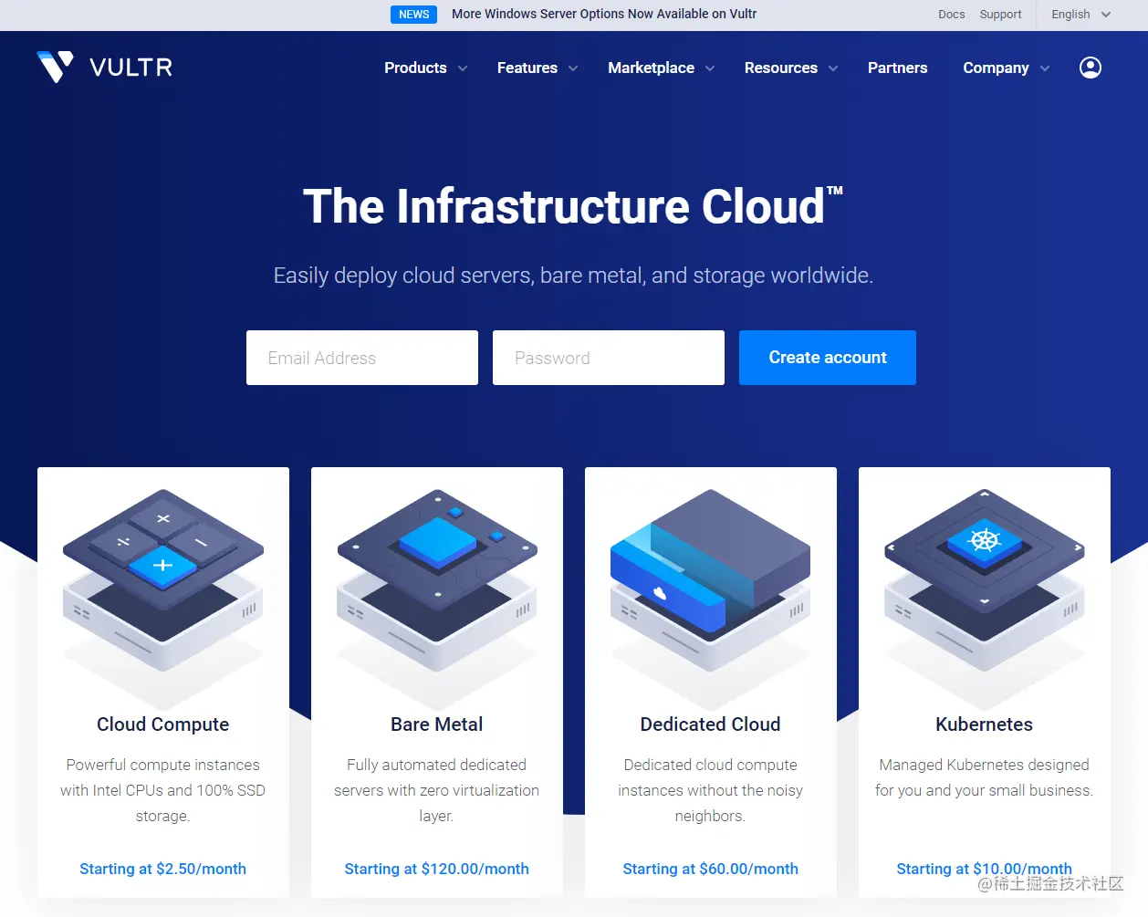Image resolution: width=1148 pixels, height=917 pixels.
Task: Click the Vultr logo
Action: click(103, 67)
